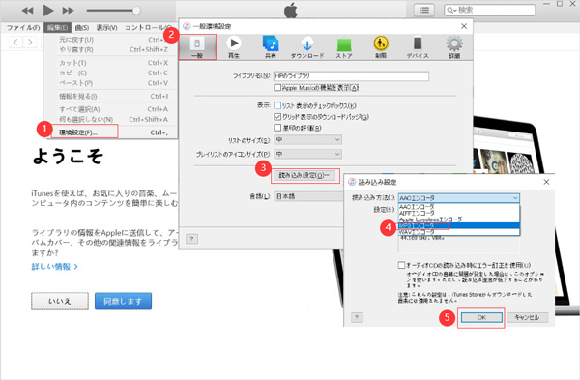The height and width of the screenshot is (380, 580).
Task: Open the ファイル(F) menu
Action: tap(23, 28)
